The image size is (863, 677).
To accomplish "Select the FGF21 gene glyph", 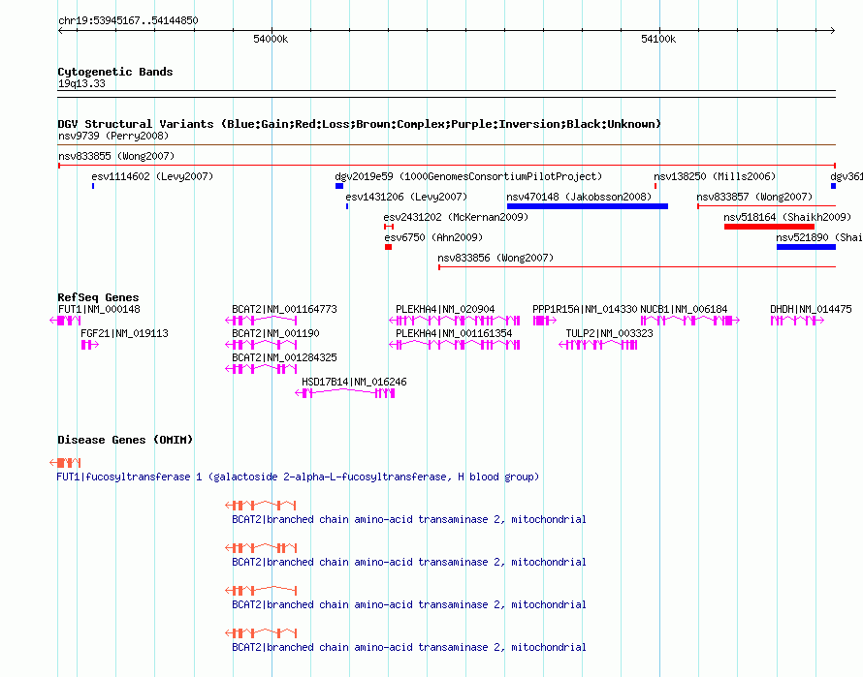I will (x=90, y=344).
